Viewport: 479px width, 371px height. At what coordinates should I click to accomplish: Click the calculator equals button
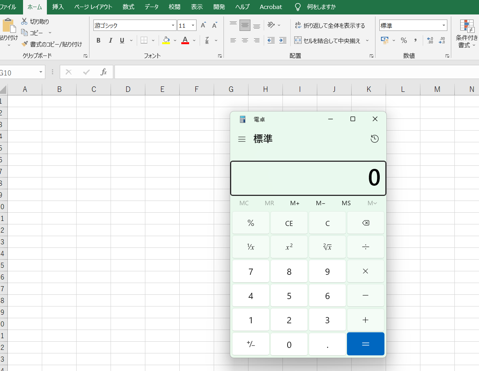tap(366, 344)
